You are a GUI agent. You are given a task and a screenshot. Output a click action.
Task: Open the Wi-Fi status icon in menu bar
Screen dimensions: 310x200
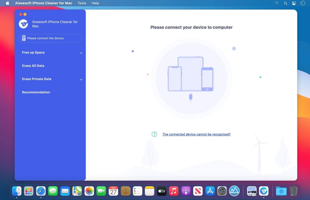[x=277, y=3]
